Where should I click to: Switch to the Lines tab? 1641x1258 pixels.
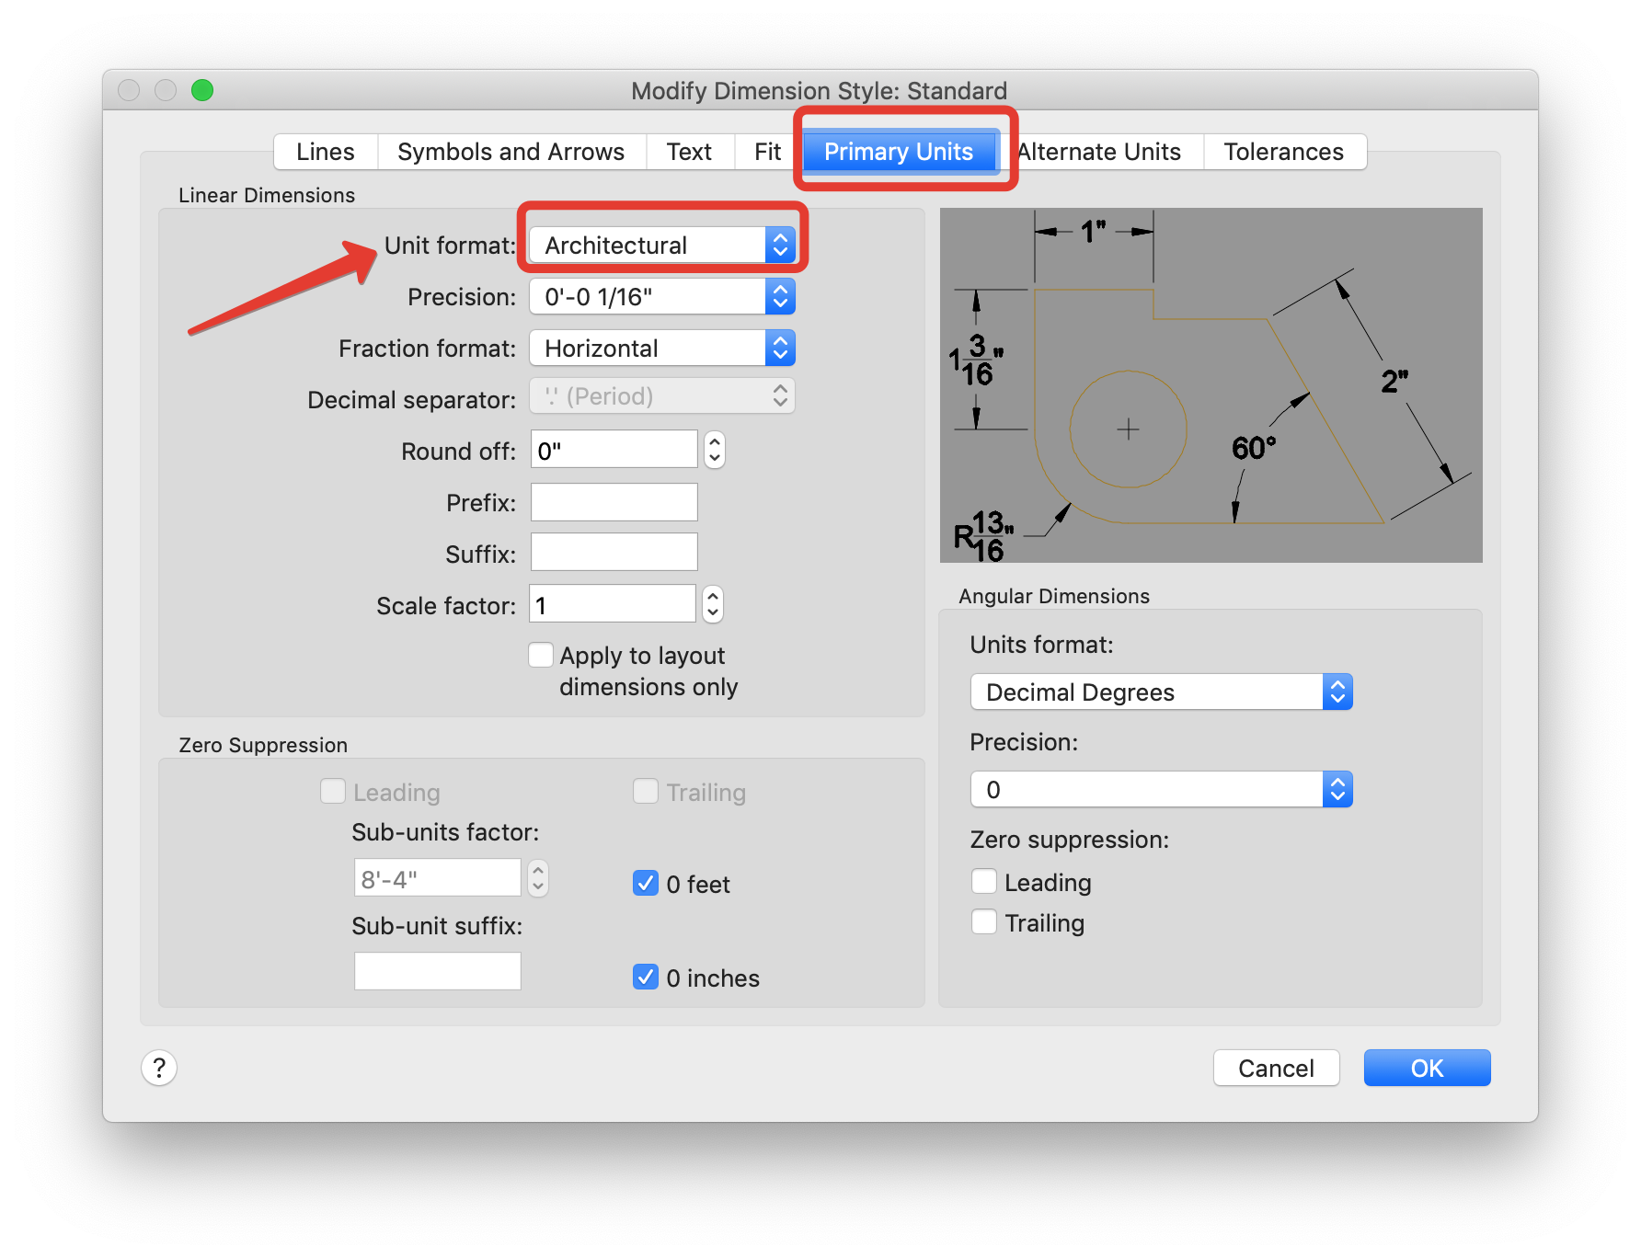(x=325, y=152)
